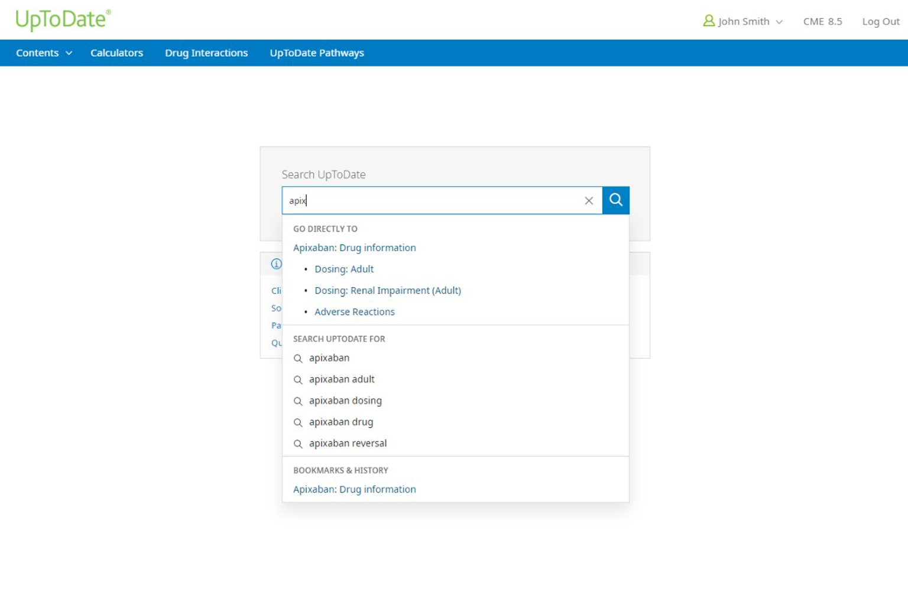
Task: Open 'Apixaban: Drug information' under Go Directly To
Action: click(354, 248)
